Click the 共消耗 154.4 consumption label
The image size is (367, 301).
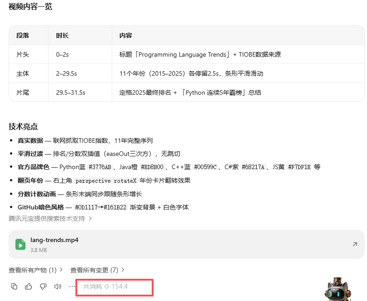coord(105,286)
